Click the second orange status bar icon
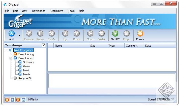This screenshot has width=179, height=106. tap(18, 100)
